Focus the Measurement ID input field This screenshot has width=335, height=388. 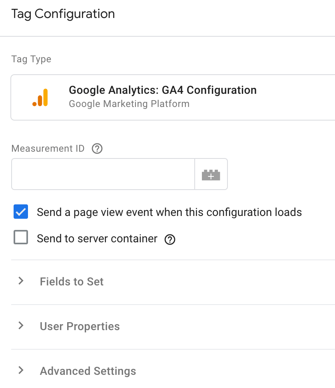coord(103,174)
